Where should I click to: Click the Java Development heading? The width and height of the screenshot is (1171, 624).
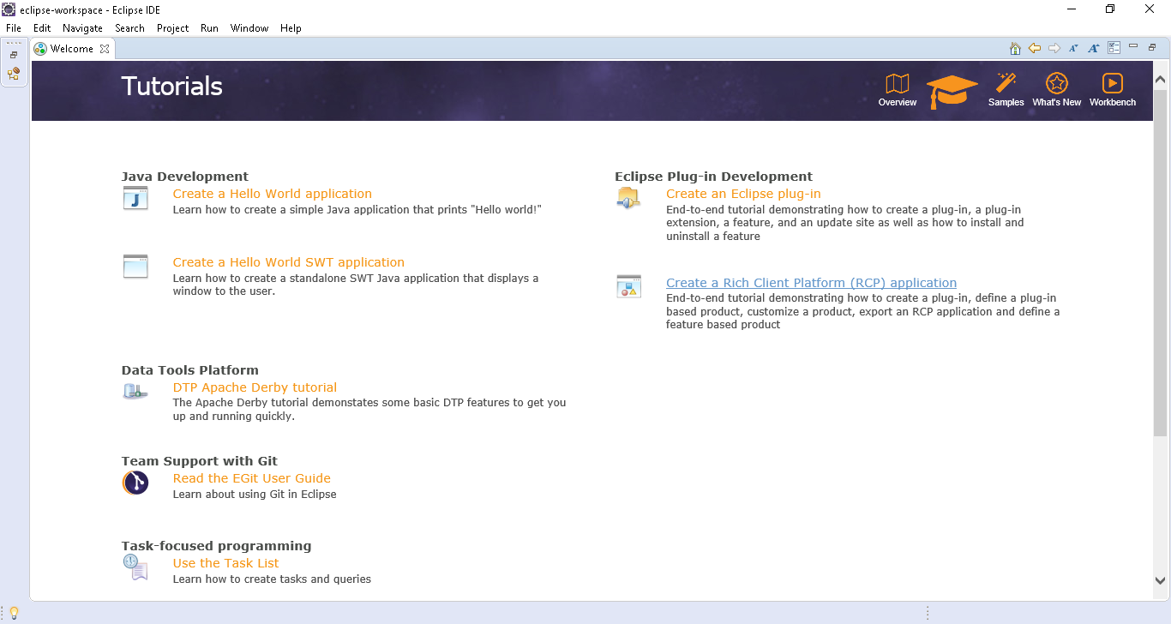(185, 177)
